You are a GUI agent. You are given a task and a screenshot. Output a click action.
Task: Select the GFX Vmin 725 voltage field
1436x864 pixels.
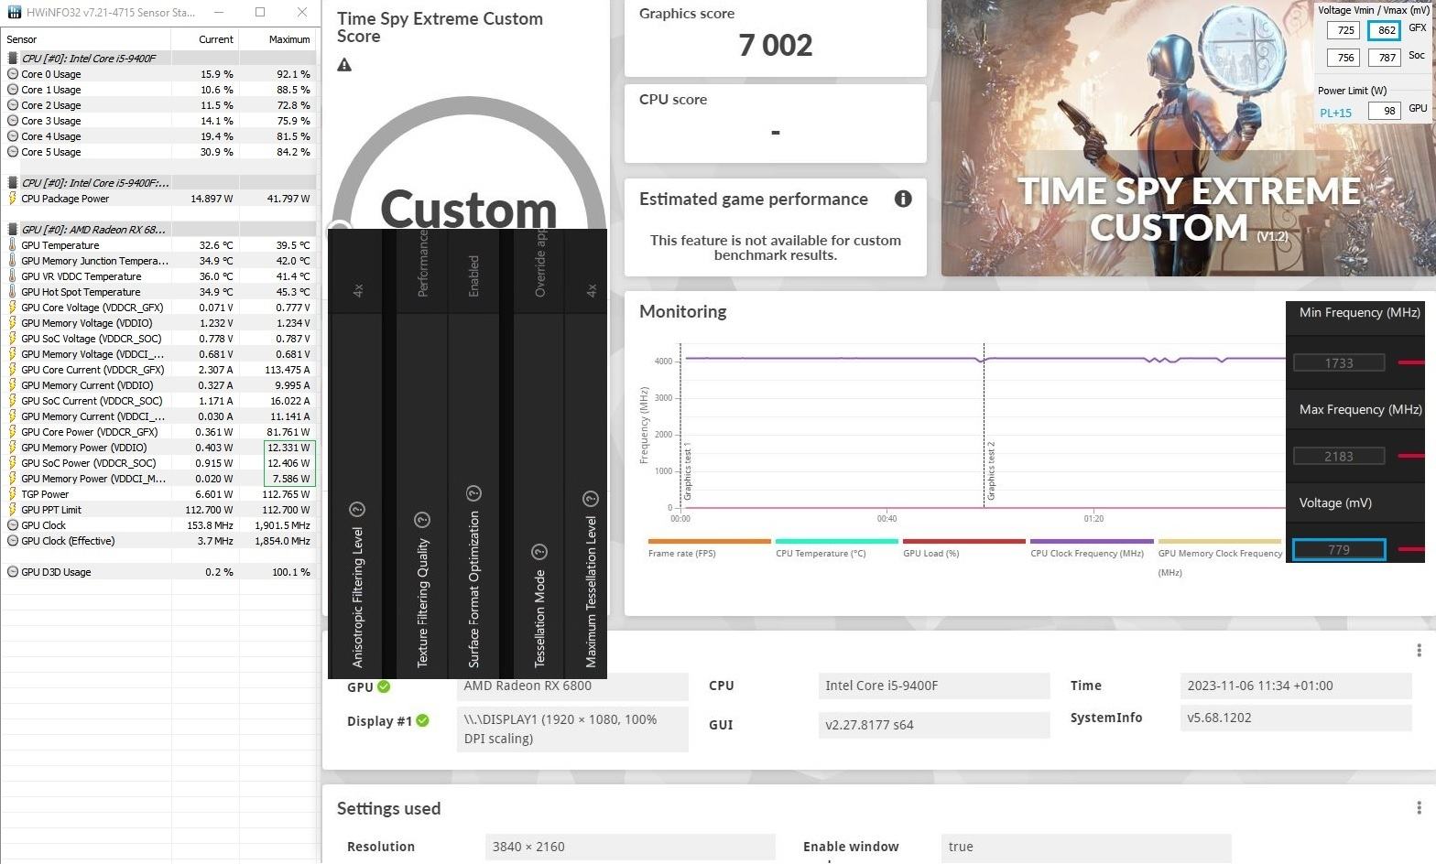(1344, 30)
